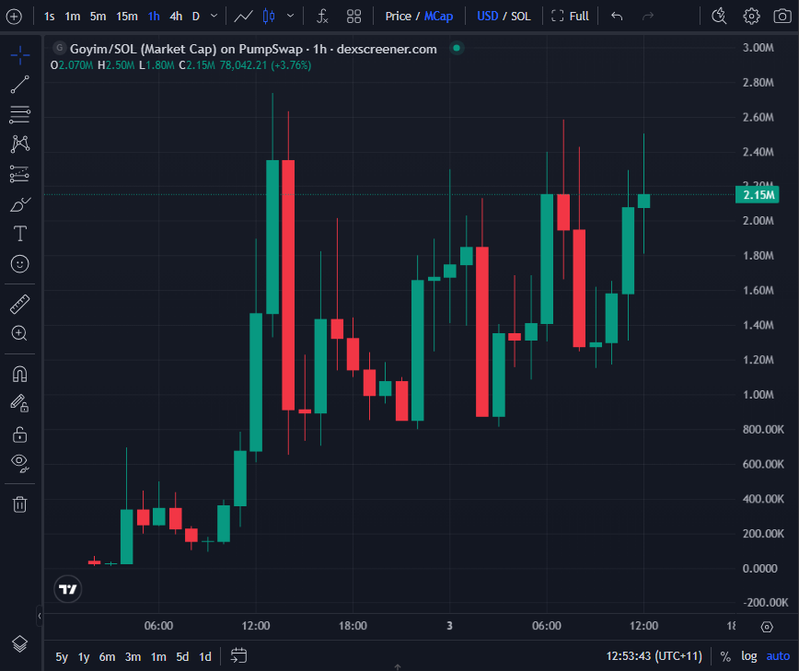Switch chart to Price mode
The height and width of the screenshot is (671, 799).
pos(398,17)
